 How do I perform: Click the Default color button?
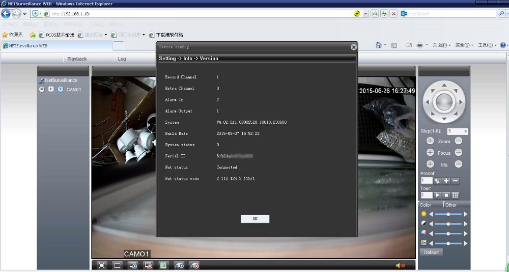point(431,252)
